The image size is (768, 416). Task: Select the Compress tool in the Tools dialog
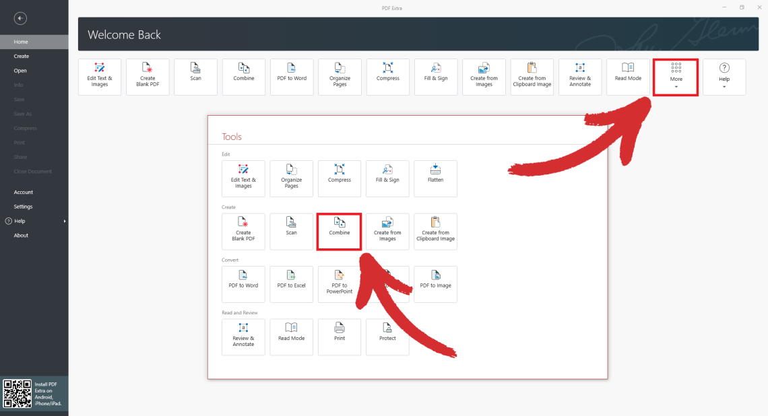click(x=339, y=178)
